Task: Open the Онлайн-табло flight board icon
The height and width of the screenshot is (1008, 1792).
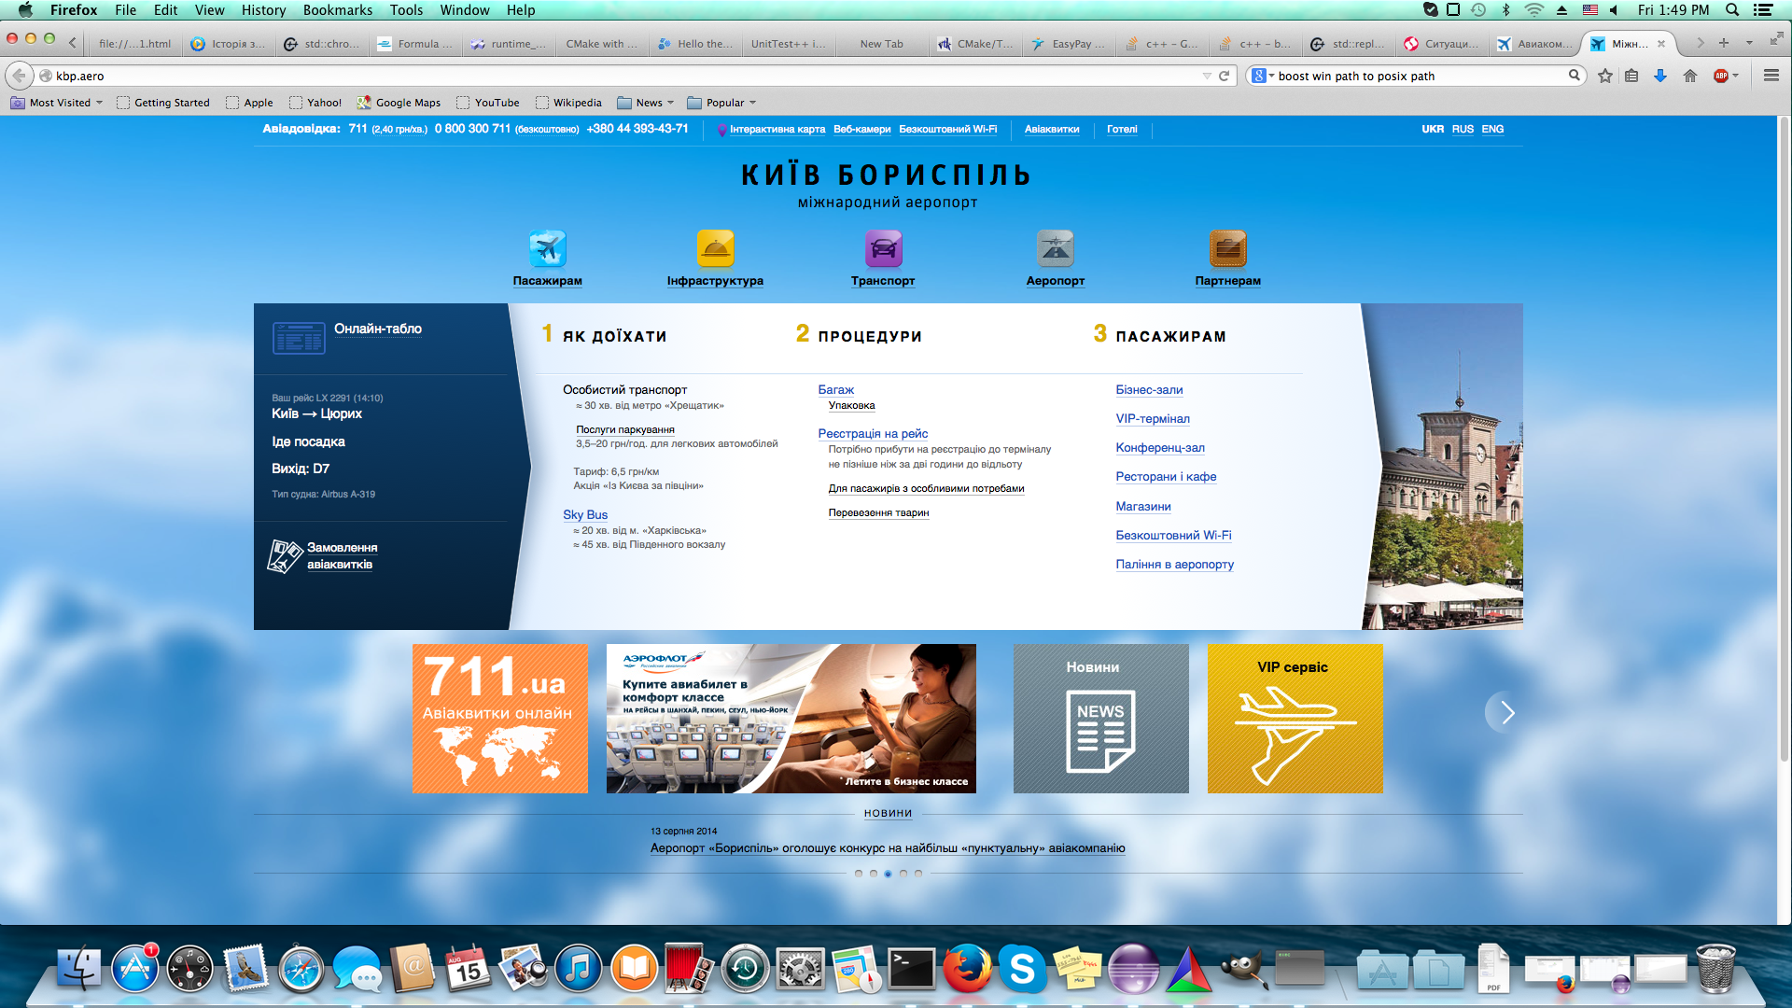Action: (x=299, y=338)
